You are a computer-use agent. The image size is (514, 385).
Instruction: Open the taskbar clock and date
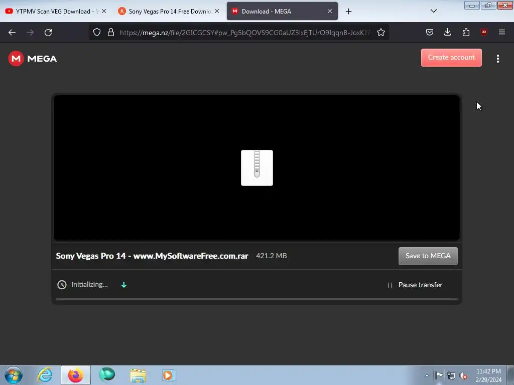pos(488,375)
